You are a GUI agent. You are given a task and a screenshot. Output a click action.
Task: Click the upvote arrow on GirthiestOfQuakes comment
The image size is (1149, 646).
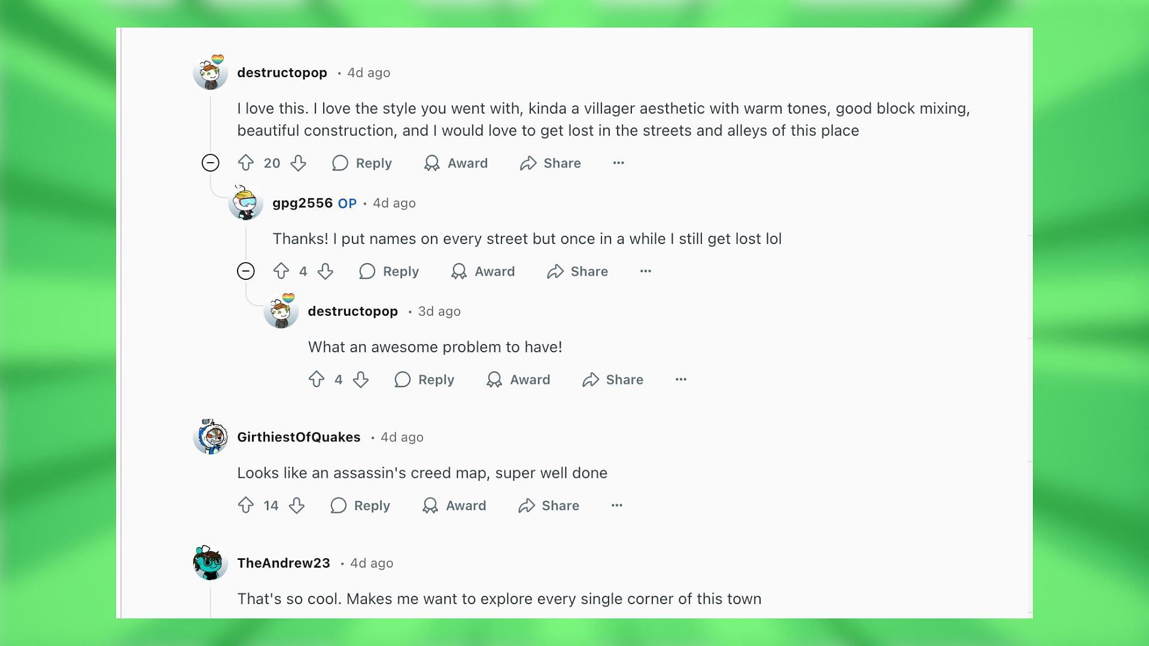(x=245, y=505)
